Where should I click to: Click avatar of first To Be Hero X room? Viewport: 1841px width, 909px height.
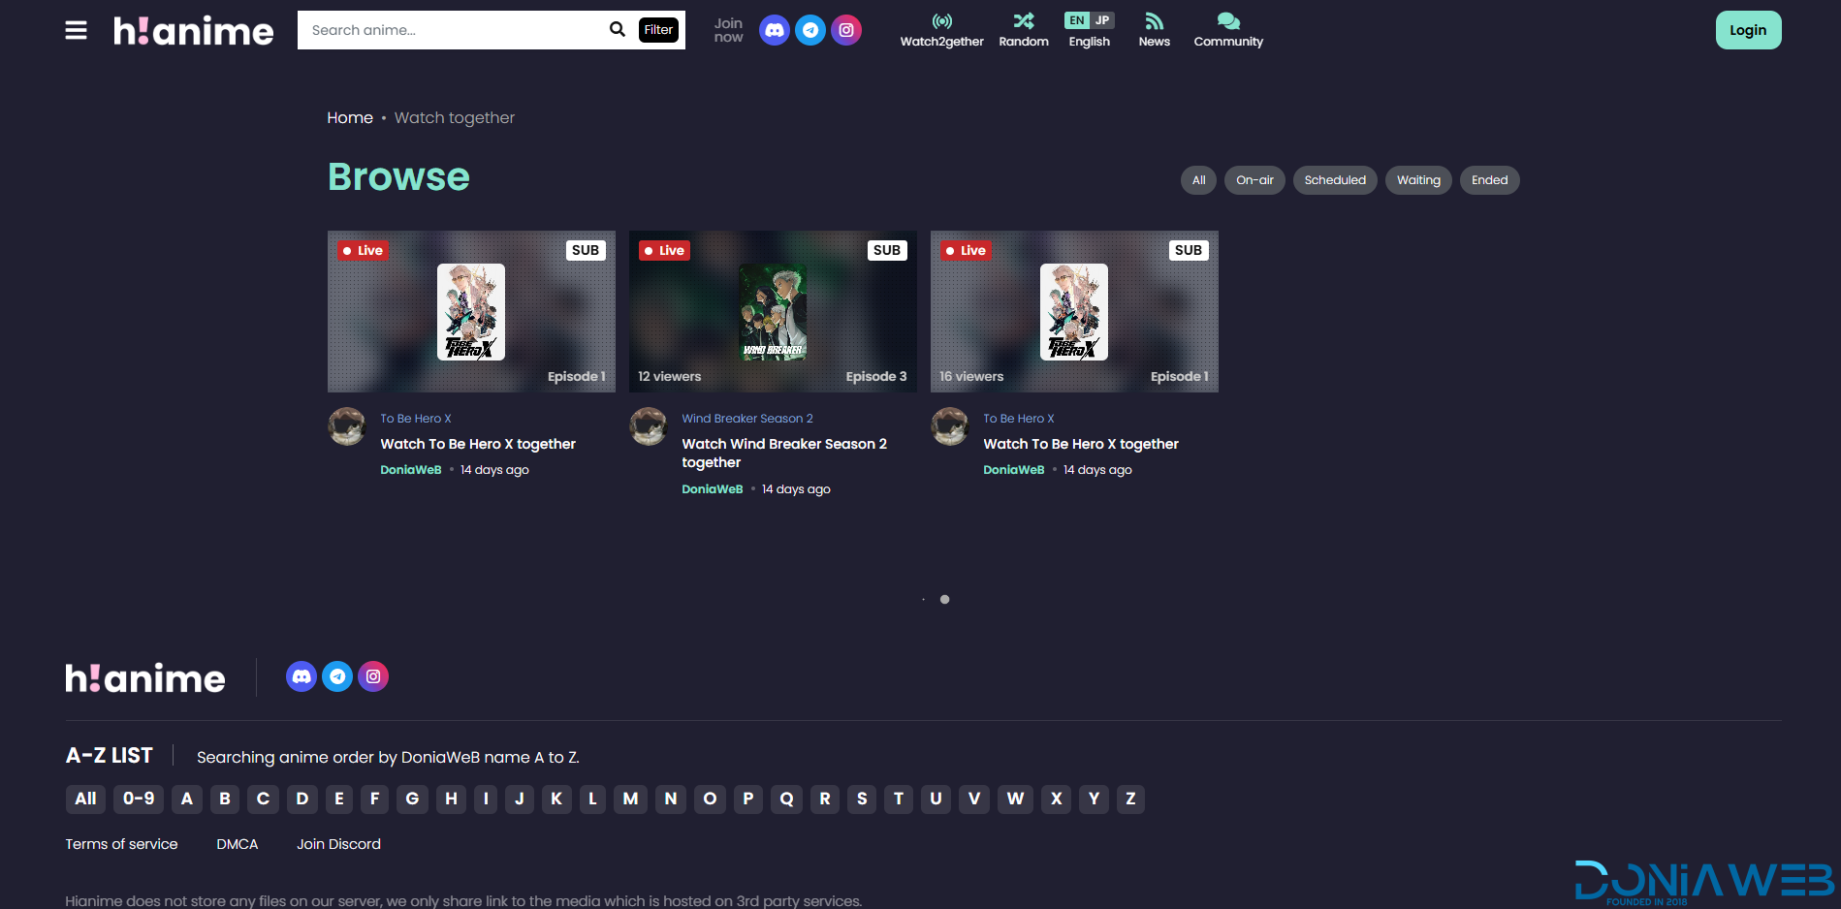pos(347,426)
